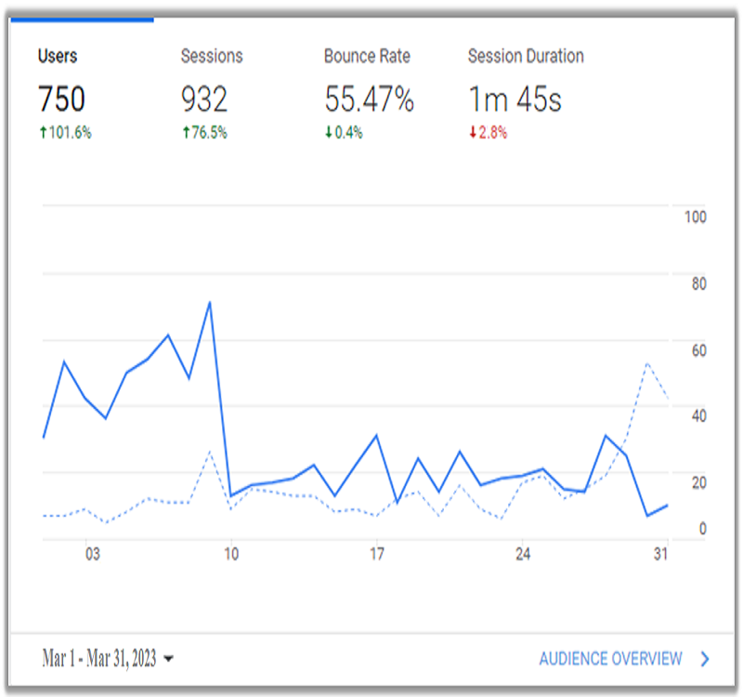Screen dimensions: 743x697
Task: Click the Mar 1 - Mar 31, 2023 date range
Action: (x=98, y=659)
